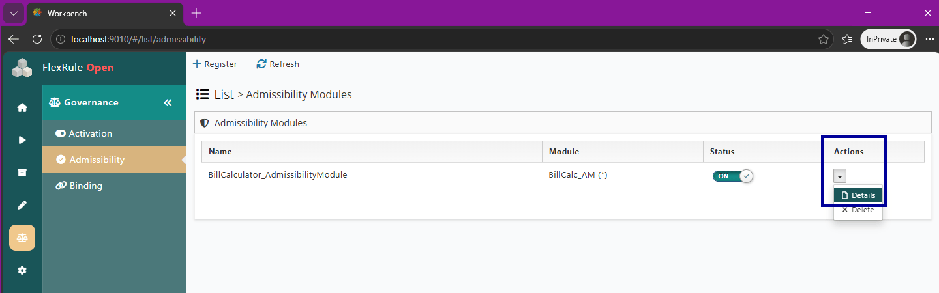Open the Actions dropdown arrow for BillCalculator
939x293 pixels.
click(840, 176)
